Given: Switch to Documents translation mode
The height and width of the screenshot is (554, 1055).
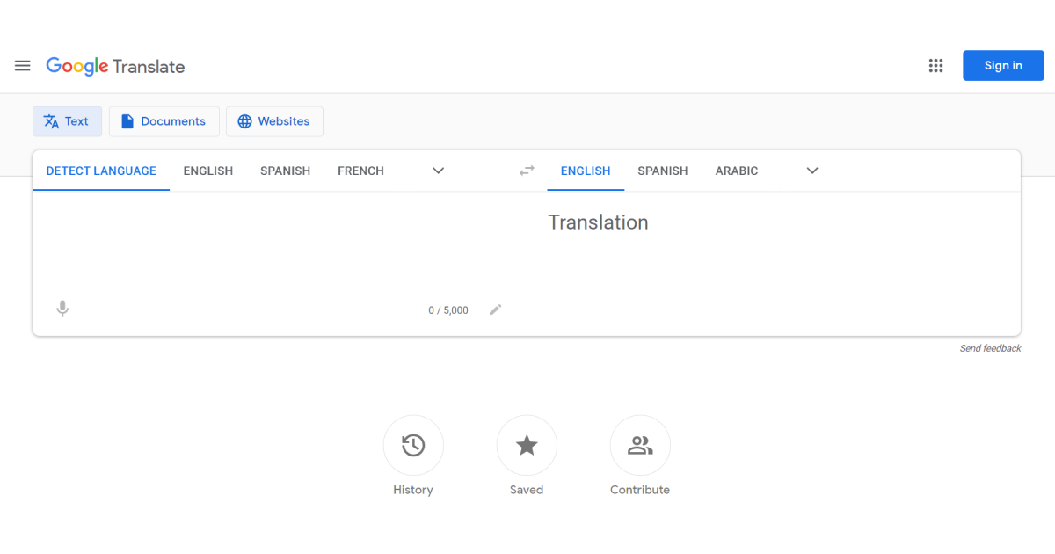Looking at the screenshot, I should (164, 120).
